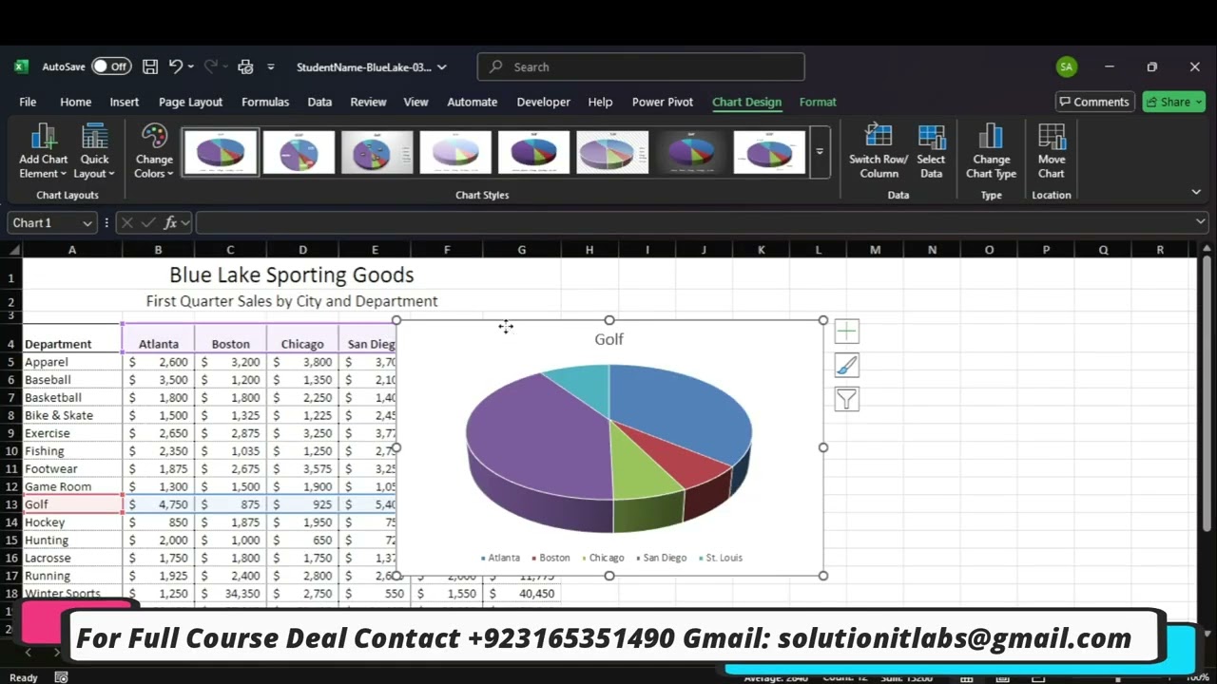
Task: Open the Page Layout tab
Action: [x=190, y=102]
